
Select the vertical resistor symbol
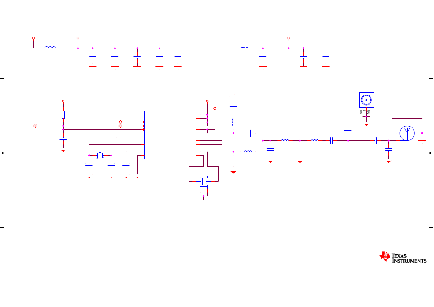pos(63,115)
